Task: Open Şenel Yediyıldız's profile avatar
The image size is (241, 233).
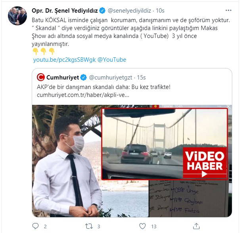Action: click(x=17, y=16)
